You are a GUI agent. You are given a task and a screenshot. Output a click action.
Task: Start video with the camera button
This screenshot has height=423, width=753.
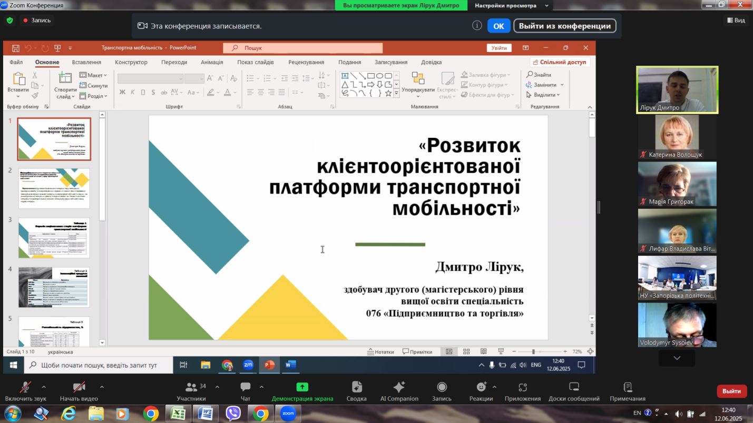pos(79,388)
